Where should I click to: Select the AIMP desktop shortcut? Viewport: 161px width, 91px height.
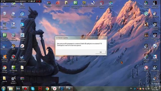(13, 47)
